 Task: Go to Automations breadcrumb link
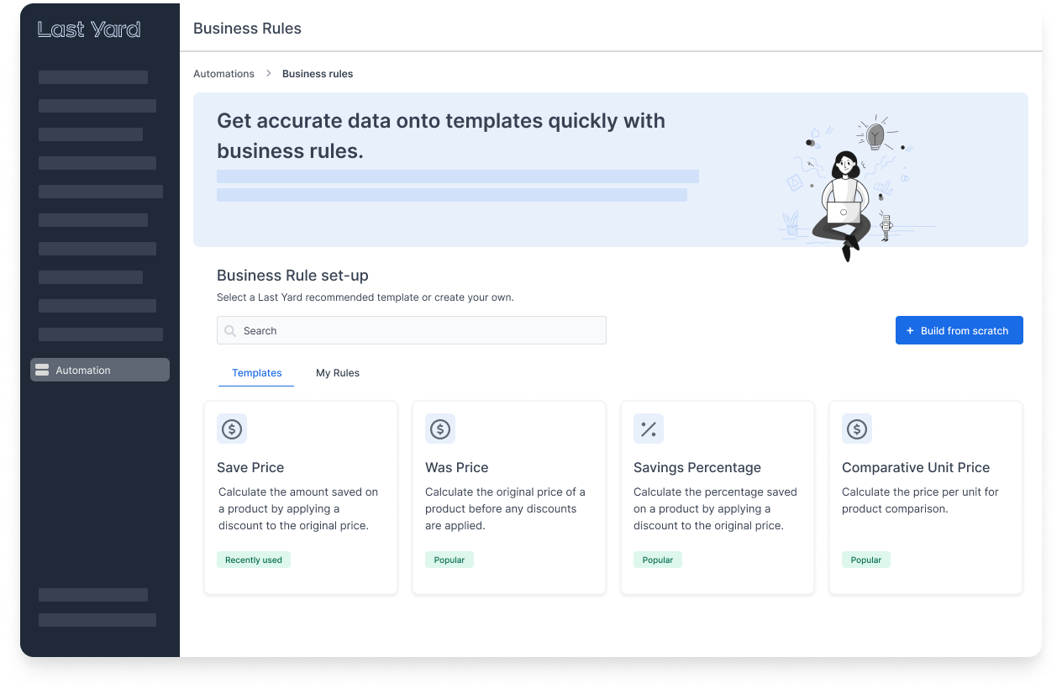[223, 74]
